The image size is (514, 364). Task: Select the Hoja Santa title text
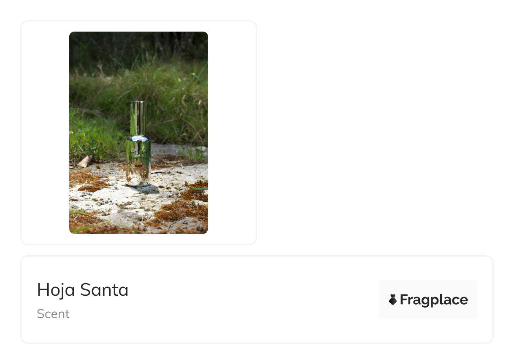click(83, 290)
